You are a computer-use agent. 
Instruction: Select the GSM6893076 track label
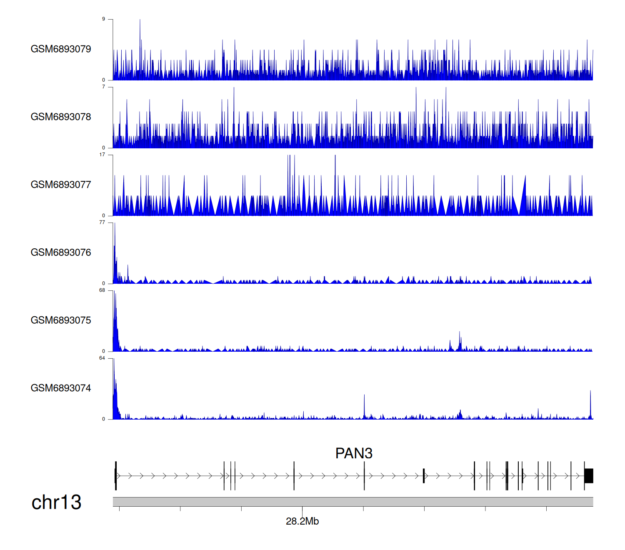(x=61, y=252)
